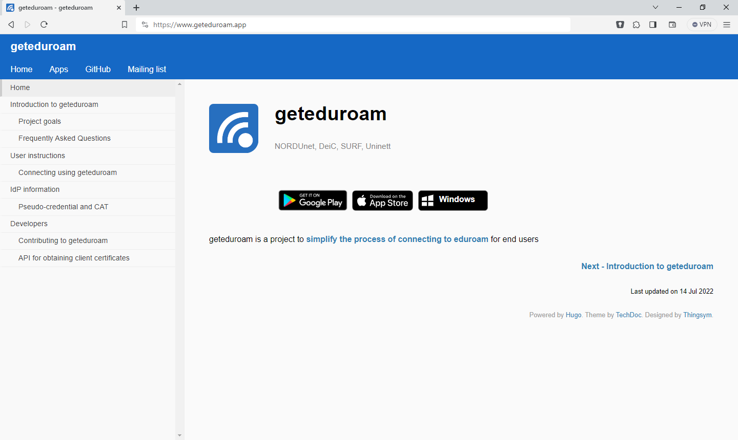Screen dimensions: 738x440
Task: Open the extensions puzzle icon
Action: [x=637, y=25]
